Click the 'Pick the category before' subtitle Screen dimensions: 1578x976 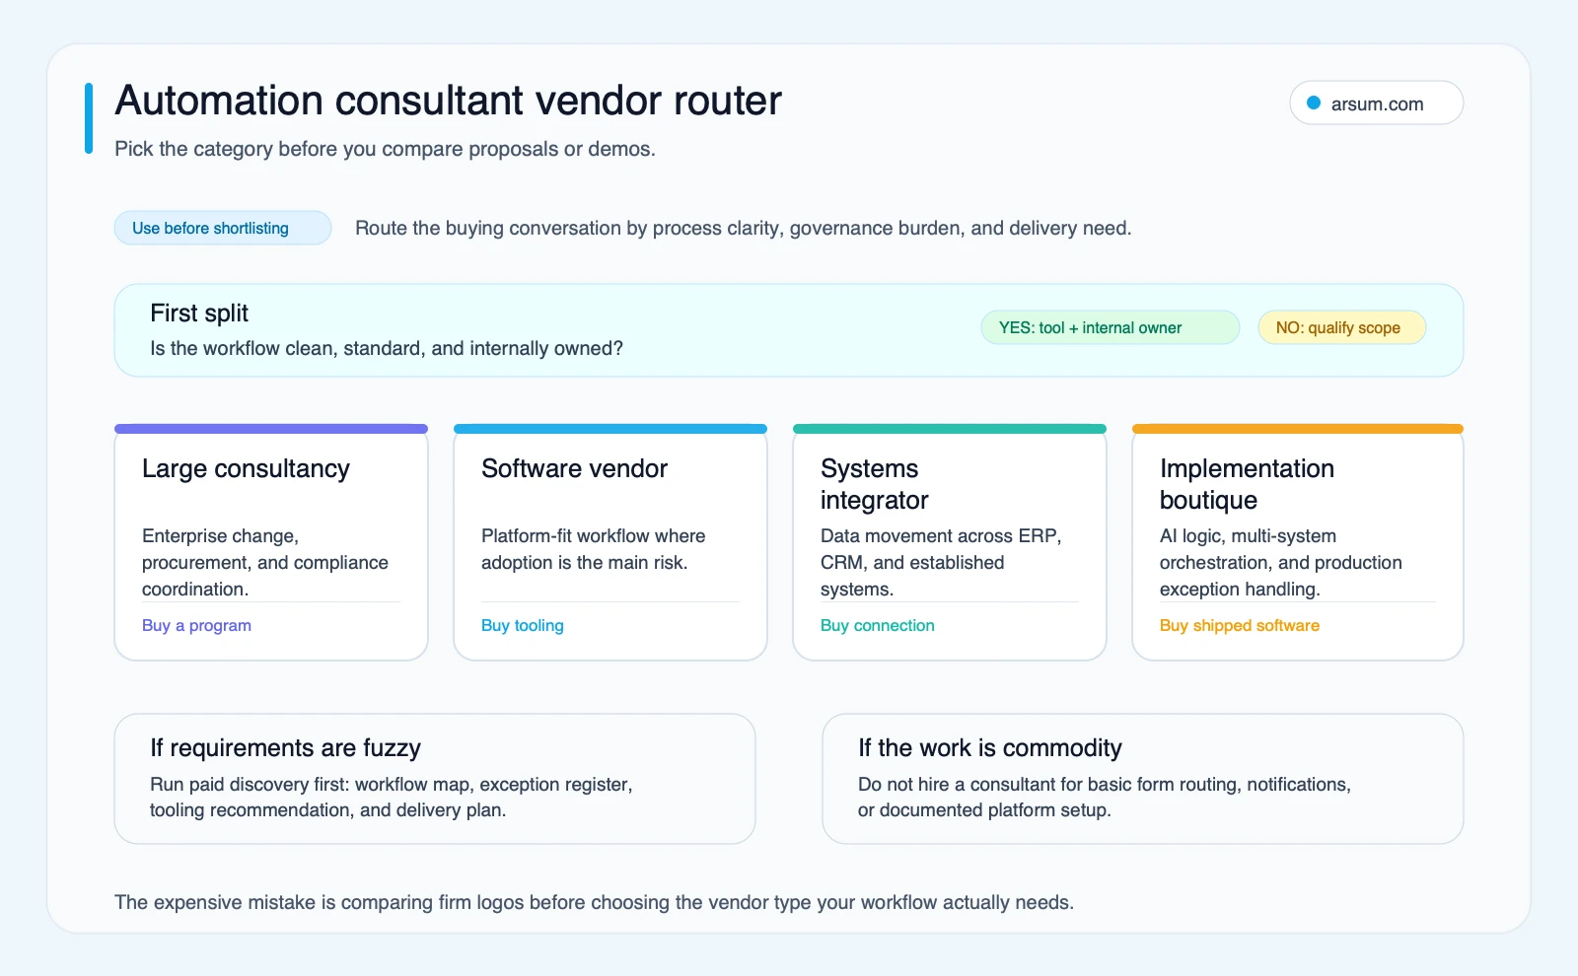click(x=385, y=149)
